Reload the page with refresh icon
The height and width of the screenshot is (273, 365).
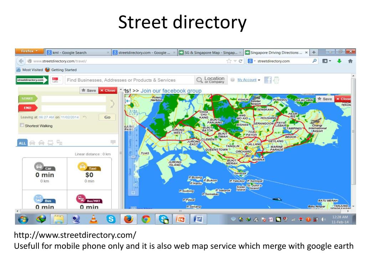pyautogui.click(x=241, y=61)
